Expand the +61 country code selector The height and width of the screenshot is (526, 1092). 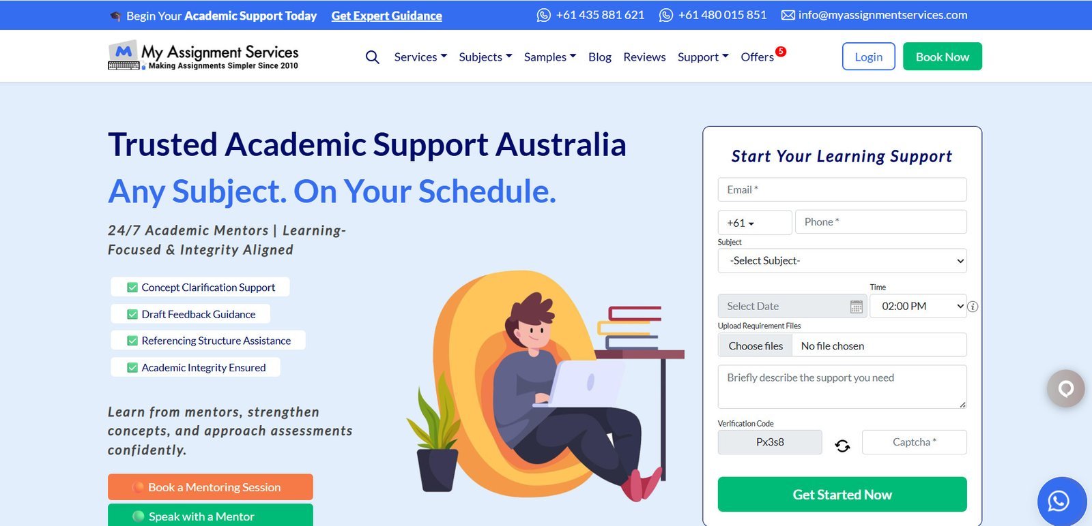coord(755,223)
